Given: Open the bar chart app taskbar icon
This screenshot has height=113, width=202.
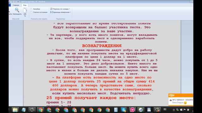Looking at the screenshot, I should pyautogui.click(x=140, y=110).
